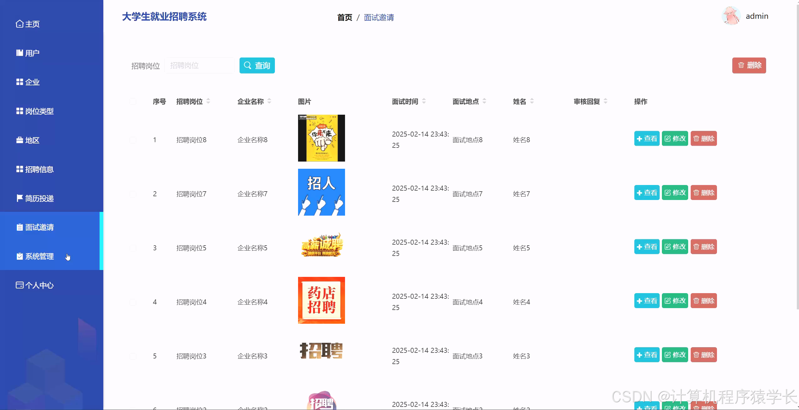Open 系统管理 system management in sidebar
This screenshot has width=799, height=410.
tap(39, 256)
